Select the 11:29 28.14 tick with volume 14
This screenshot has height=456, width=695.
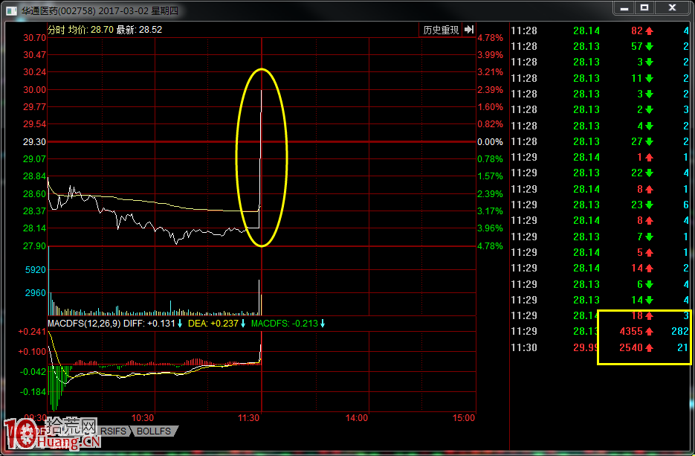(x=600, y=268)
